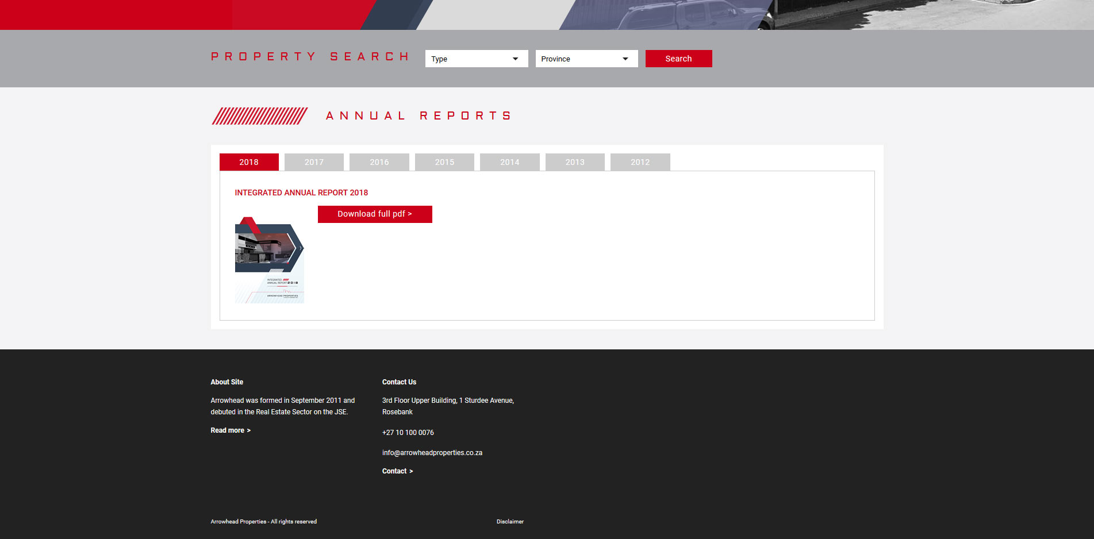View the 2012 annual reports tab
Viewport: 1094px width, 539px height.
coord(640,162)
